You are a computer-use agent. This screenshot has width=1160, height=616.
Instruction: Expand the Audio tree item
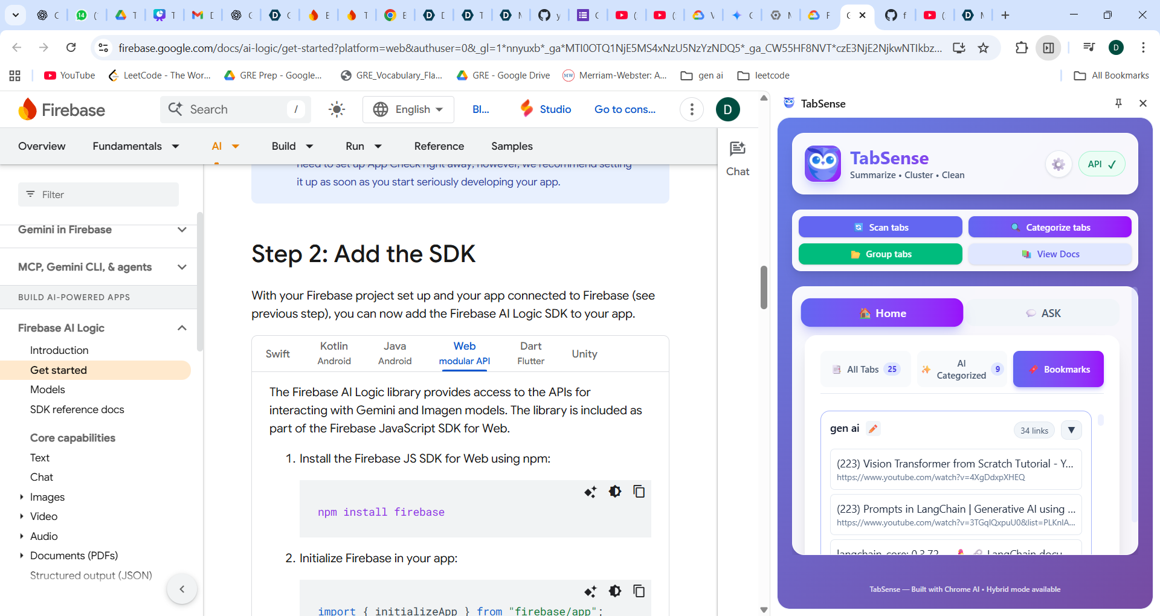tap(22, 536)
